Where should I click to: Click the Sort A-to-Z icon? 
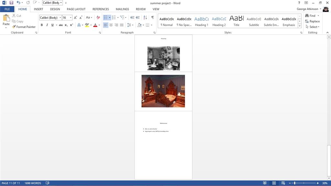coord(145,17)
